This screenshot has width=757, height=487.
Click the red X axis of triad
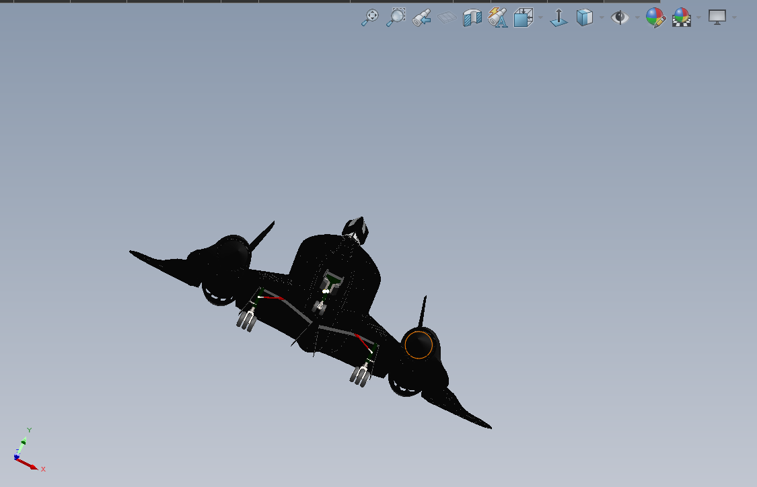[x=26, y=464]
